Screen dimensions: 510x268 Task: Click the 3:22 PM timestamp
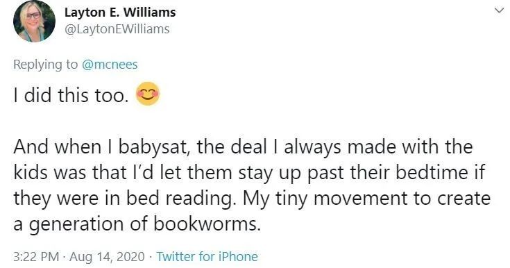point(36,256)
